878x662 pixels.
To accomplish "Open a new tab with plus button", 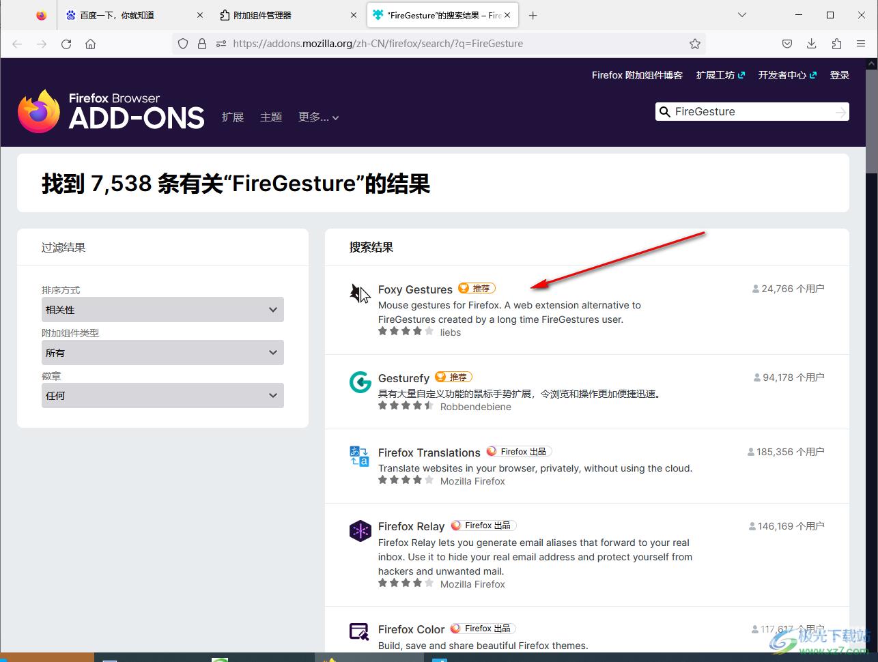I will 533,15.
